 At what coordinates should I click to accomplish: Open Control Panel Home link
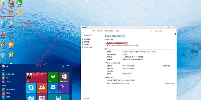pyautogui.click(x=88, y=35)
